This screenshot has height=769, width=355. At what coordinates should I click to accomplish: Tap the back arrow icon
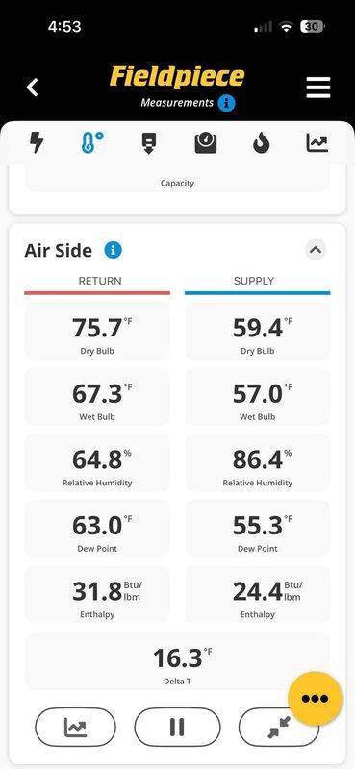[x=33, y=87]
